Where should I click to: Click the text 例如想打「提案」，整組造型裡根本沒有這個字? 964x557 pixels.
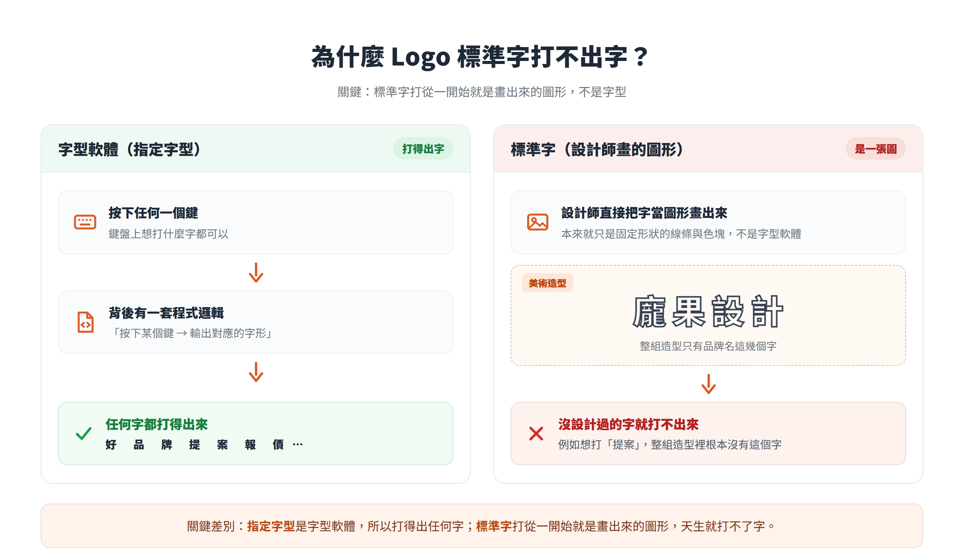[670, 444]
